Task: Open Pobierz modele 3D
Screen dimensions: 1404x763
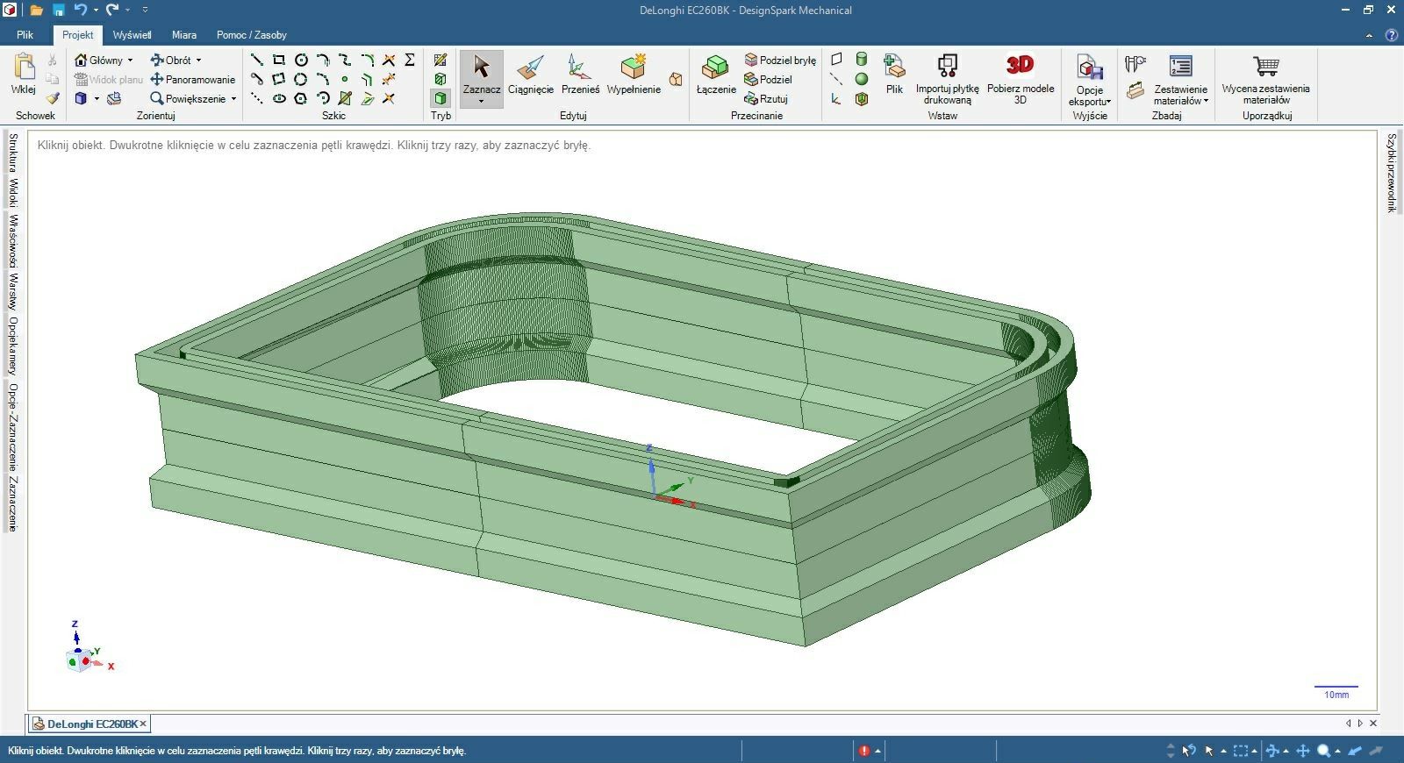Action: click(1020, 79)
